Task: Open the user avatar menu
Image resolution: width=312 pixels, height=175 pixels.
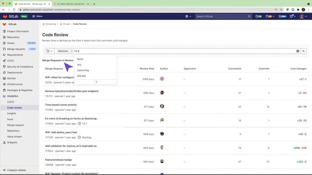Action: pos(303,16)
